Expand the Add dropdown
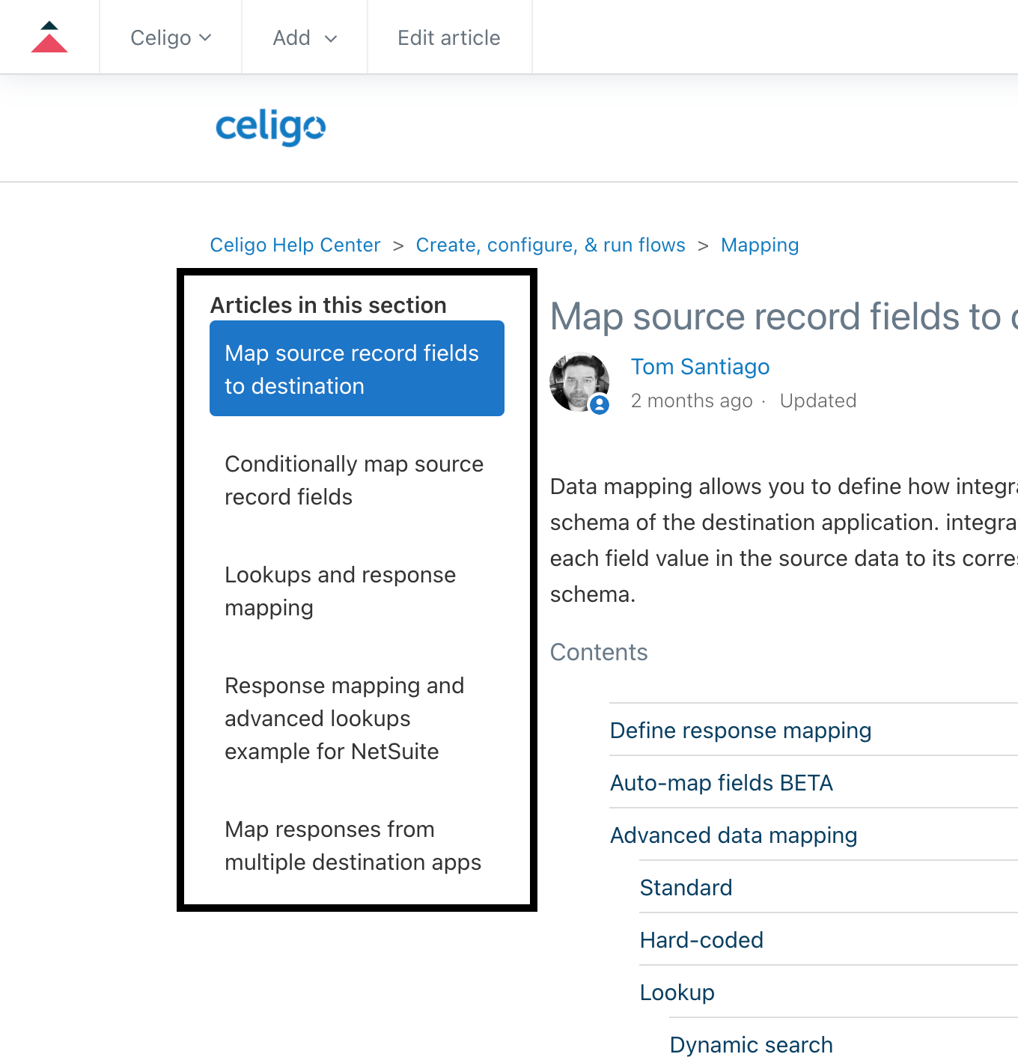Image resolution: width=1018 pixels, height=1060 pixels. 305,37
